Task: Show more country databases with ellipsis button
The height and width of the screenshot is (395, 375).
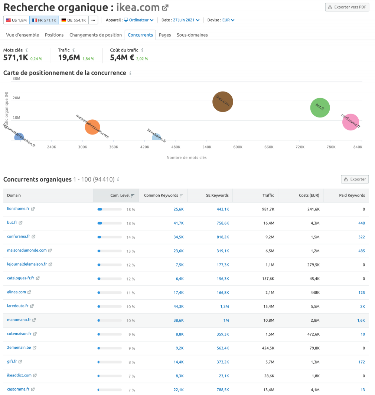Action: (93, 20)
